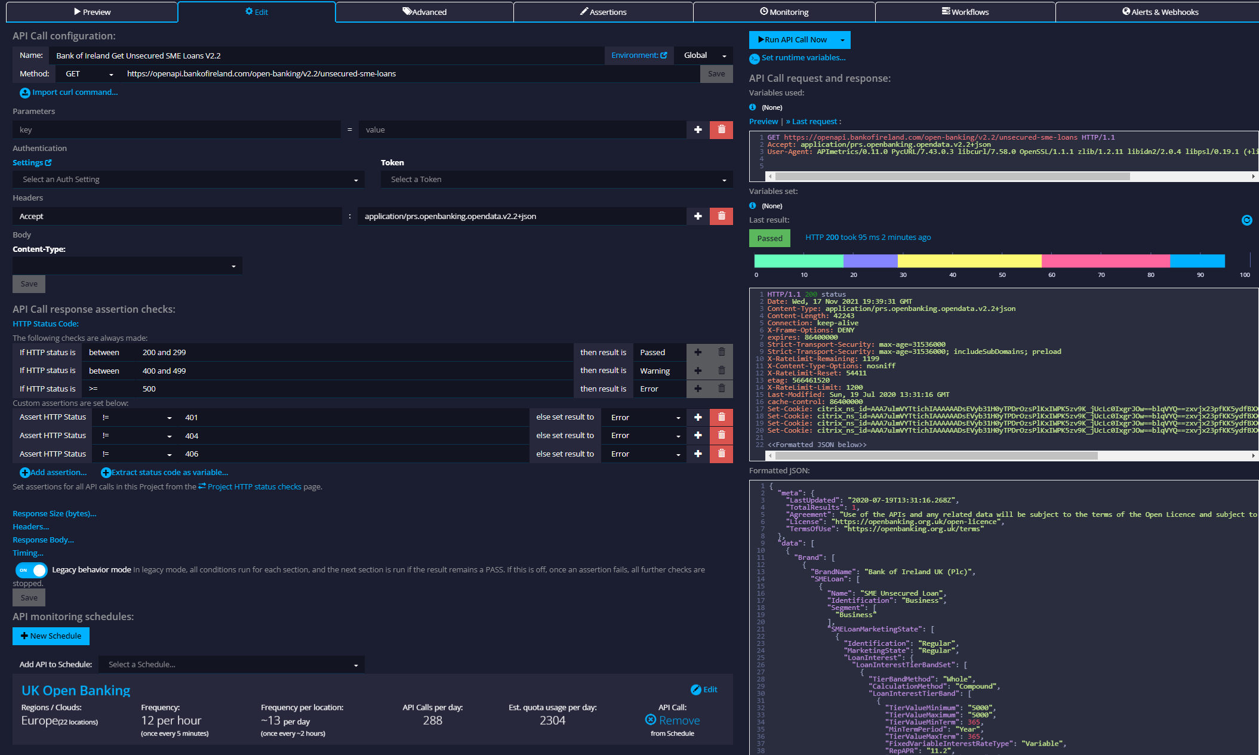This screenshot has height=755, width=1259.
Task: Expand the Timing link
Action: (28, 553)
